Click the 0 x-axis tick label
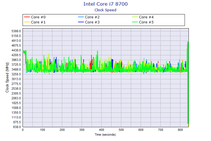Viewport: 211px width, 141px height. tap(23, 130)
